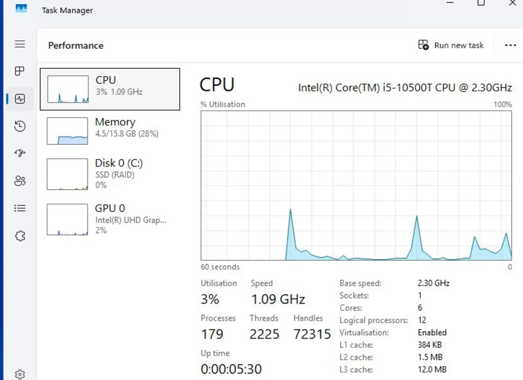
Task: Select the CPU summary panel
Action: tap(110, 89)
